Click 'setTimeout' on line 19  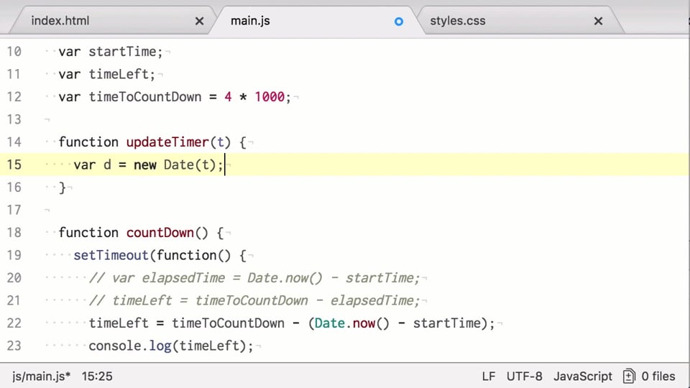(111, 255)
